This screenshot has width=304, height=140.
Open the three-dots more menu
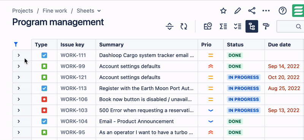[x=266, y=11]
